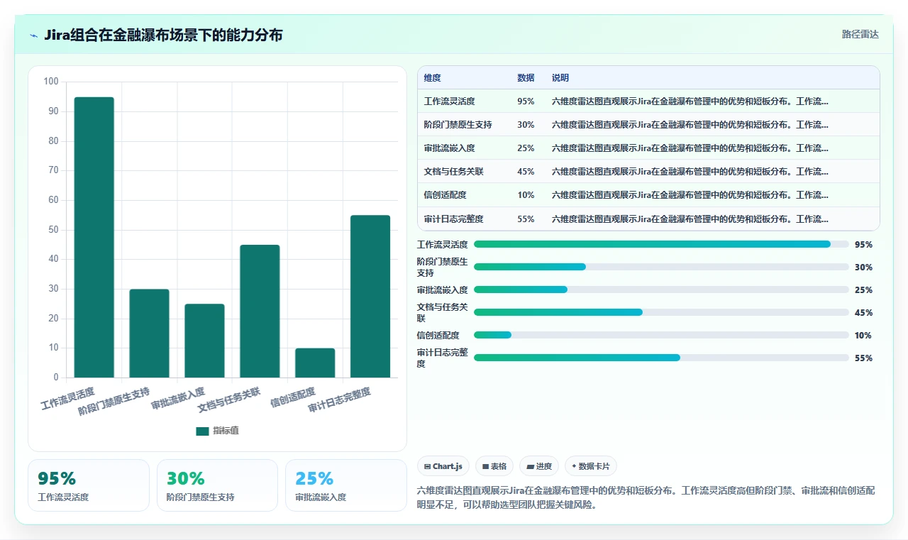The image size is (908, 540).
Task: Click the description cell in the 工作流灵活度 row
Action: (712, 101)
